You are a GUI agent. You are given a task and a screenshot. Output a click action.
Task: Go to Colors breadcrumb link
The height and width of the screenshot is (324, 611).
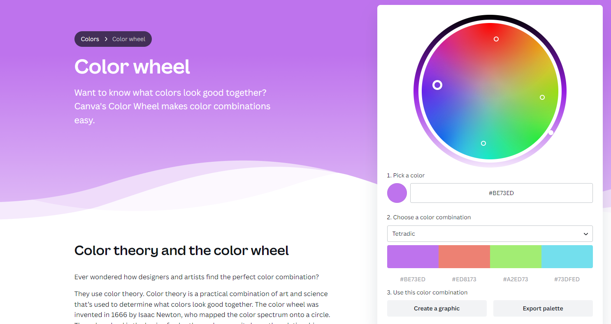[x=90, y=39]
